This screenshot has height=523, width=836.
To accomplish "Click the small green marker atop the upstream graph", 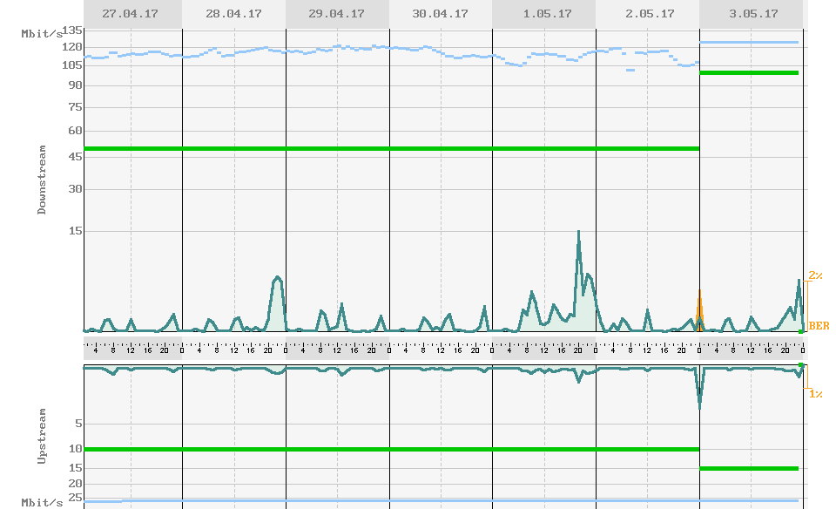I will tap(801, 364).
